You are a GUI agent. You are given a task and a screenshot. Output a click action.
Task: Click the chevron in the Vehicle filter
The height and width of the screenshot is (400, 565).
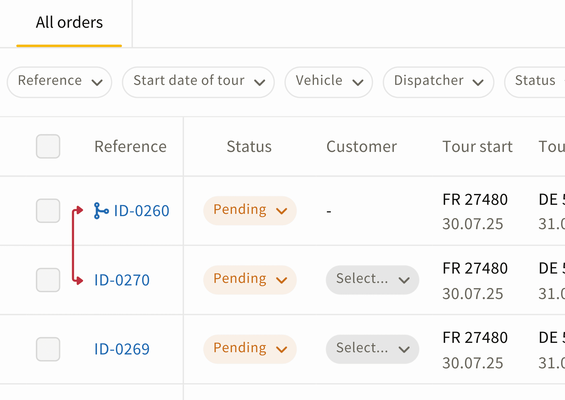point(358,82)
